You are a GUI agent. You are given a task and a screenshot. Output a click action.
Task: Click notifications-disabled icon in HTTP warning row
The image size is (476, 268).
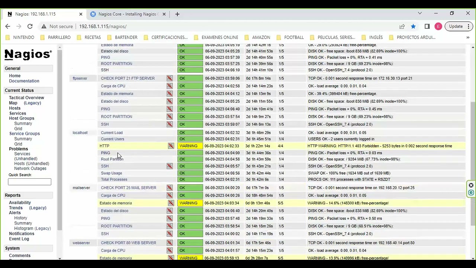click(171, 146)
